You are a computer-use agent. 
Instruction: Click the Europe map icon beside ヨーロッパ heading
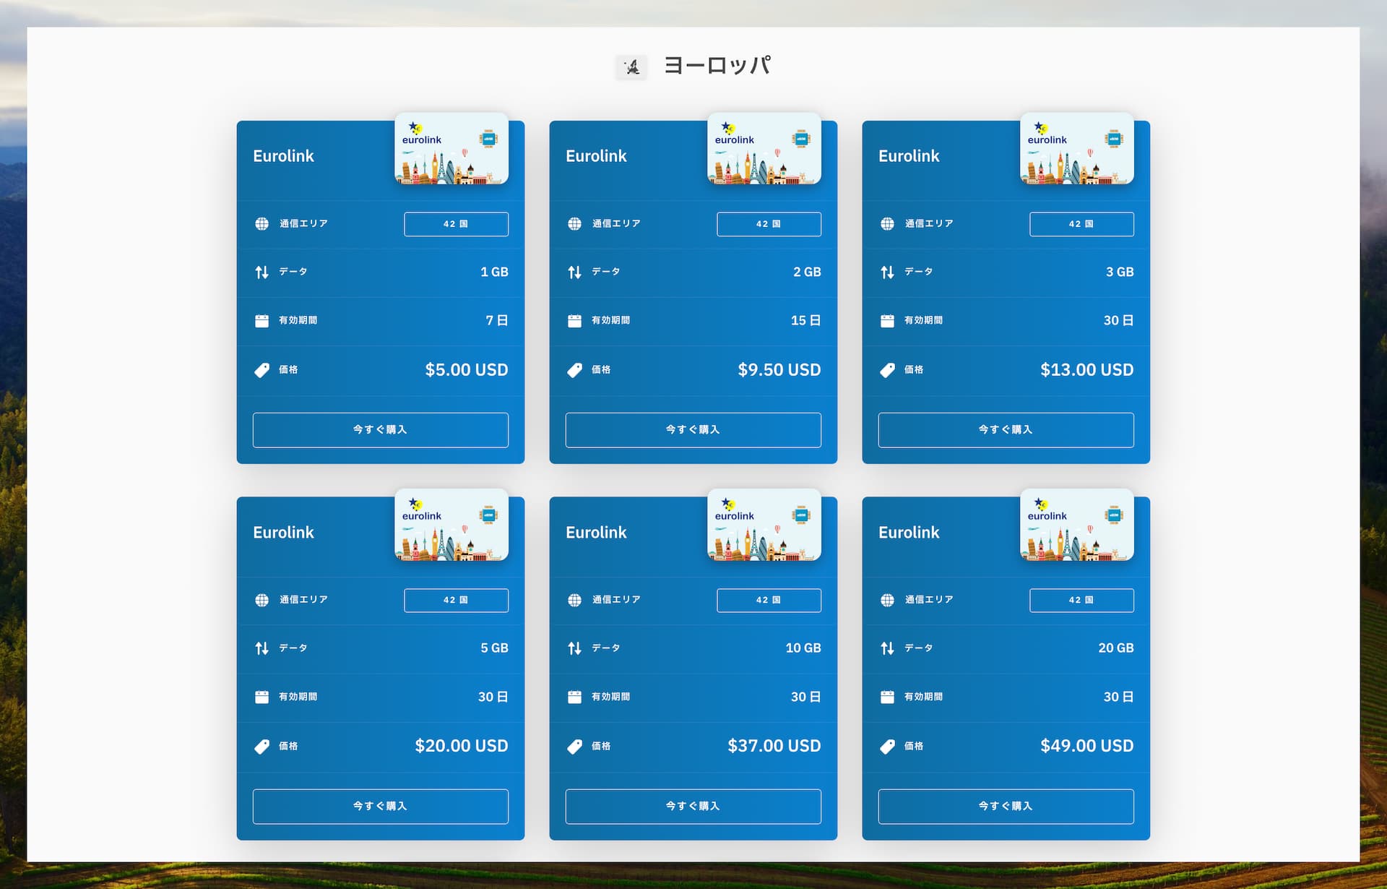point(631,66)
